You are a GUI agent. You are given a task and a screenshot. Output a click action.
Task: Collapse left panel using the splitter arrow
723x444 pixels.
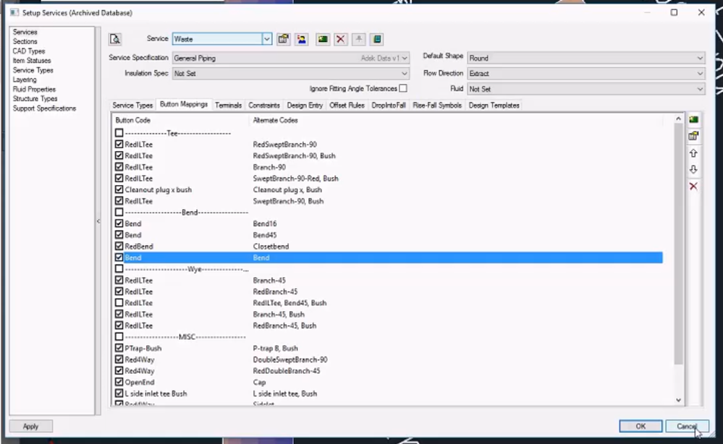coord(98,221)
